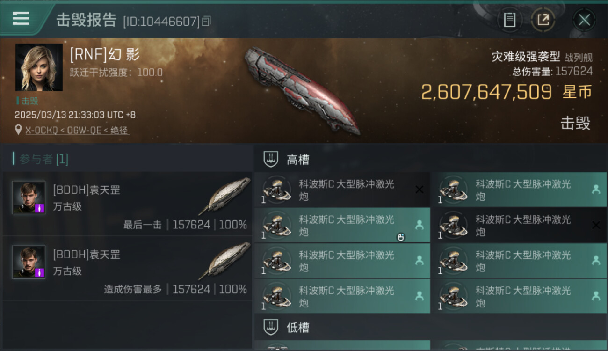View the victim 幻影 character portrait
Screen dimensions: 608x351
pos(39,67)
